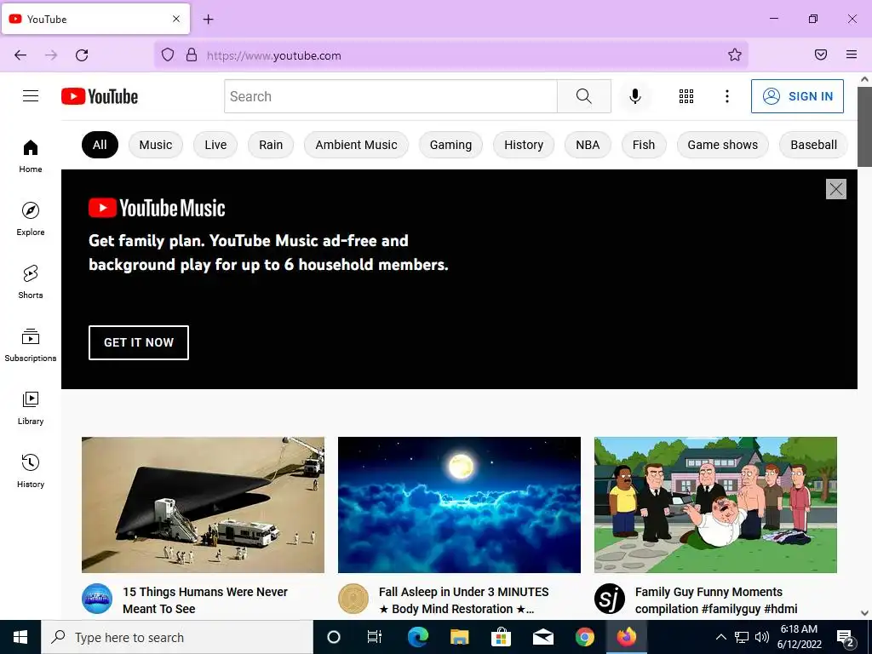Open Task View on taskbar

pyautogui.click(x=375, y=637)
